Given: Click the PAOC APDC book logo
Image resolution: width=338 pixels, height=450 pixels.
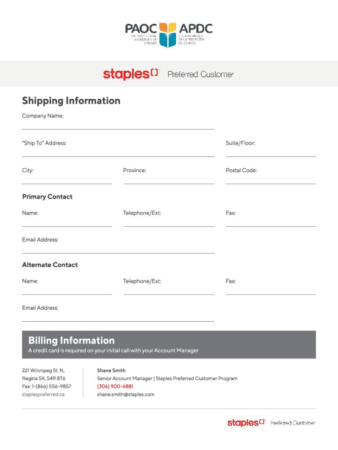Looking at the screenshot, I should click(x=168, y=34).
